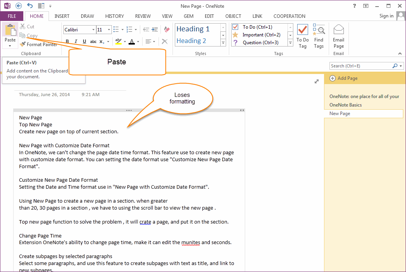Screen dimensions: 406x272
Task: Expand the Tags gallery more arrow
Action: pyautogui.click(x=291, y=43)
